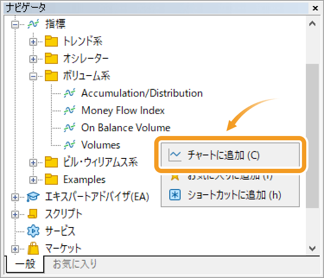Select サービス in the tree
The image size is (324, 278).
(x=60, y=231)
